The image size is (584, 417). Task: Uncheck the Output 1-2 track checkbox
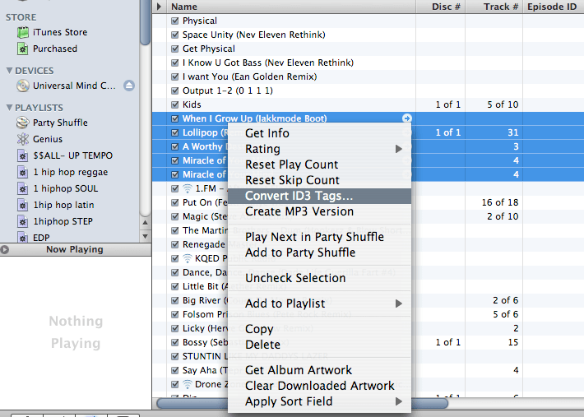[x=174, y=90]
